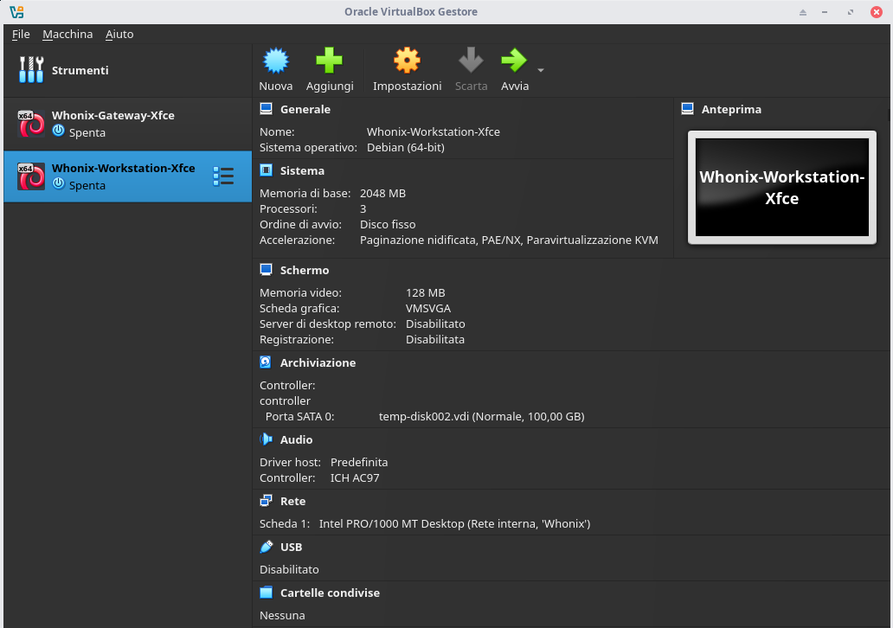
Task: Click the green Avvia arrow icon
Action: coord(514,61)
